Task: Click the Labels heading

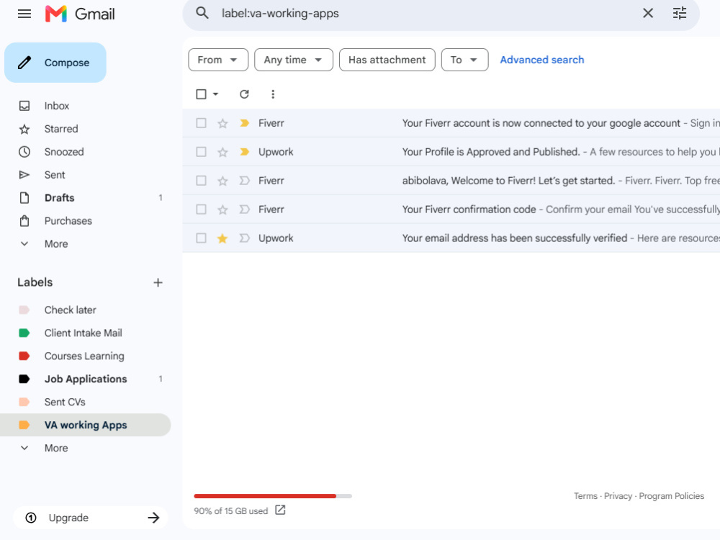Action: click(x=35, y=282)
